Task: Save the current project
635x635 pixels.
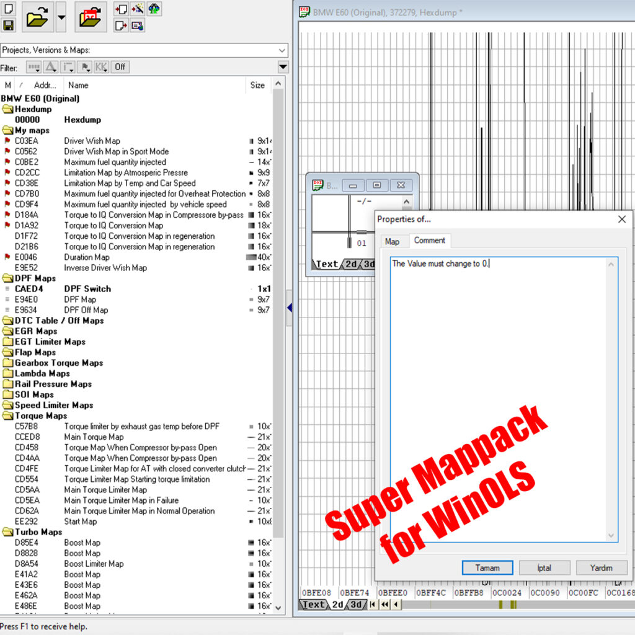Action: pyautogui.click(x=8, y=25)
